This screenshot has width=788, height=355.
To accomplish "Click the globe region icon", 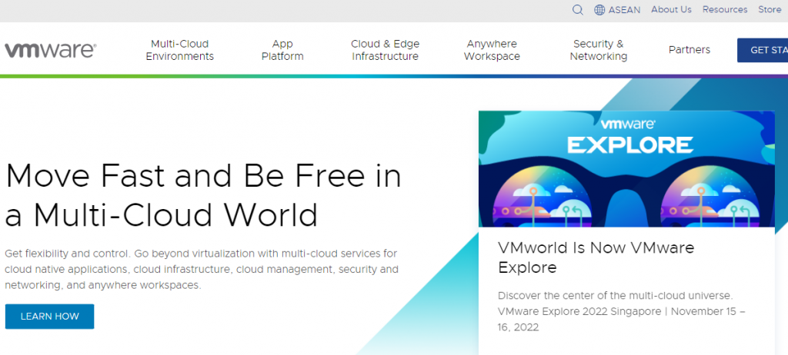I will pos(599,10).
